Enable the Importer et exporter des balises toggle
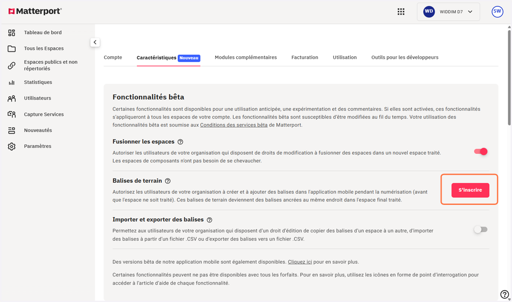Screen dimensions: 512x302 481,230
